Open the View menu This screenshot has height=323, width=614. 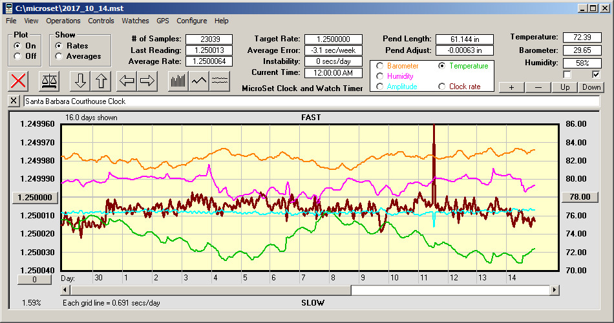point(31,21)
